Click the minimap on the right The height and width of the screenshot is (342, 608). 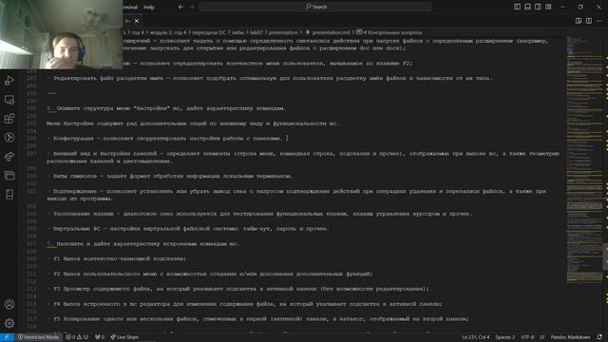click(584, 159)
